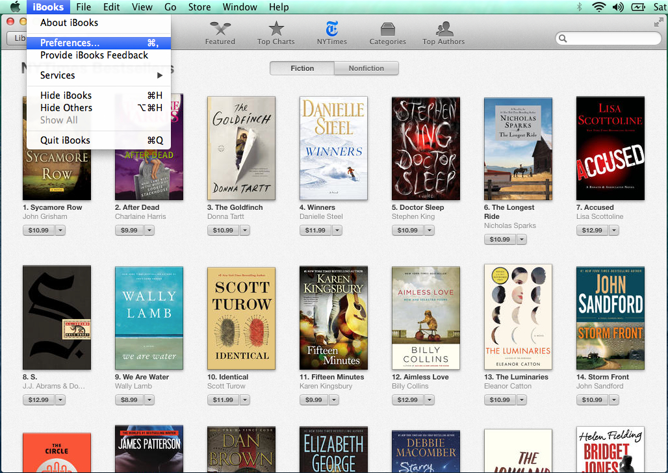Expand price dropdown arrow for Winners
Viewport: 668px width, 473px height.
click(x=337, y=231)
